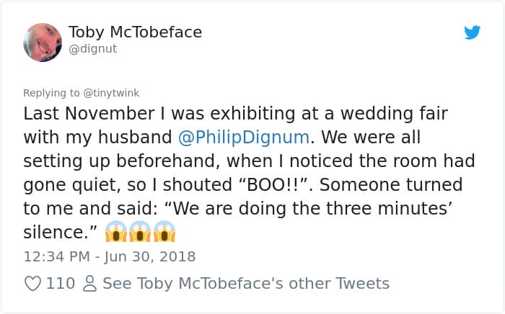The width and height of the screenshot is (505, 314).
Task: Open the @dignut handle
Action: 92,50
